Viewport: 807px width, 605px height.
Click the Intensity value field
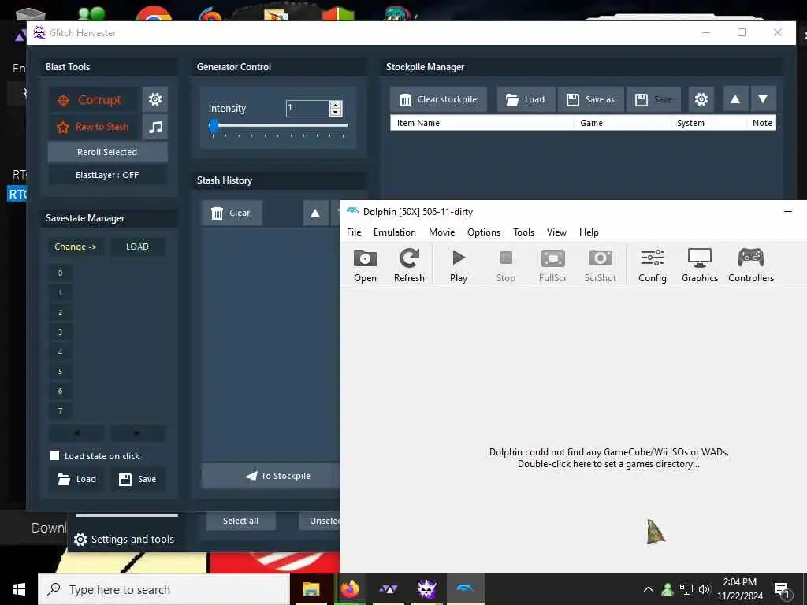(x=307, y=108)
